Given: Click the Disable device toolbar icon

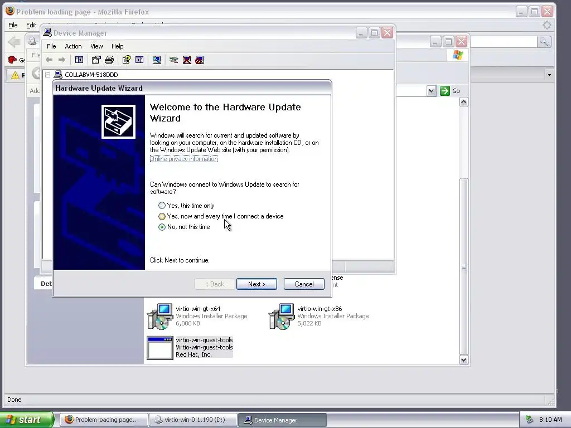Looking at the screenshot, I should [x=200, y=60].
